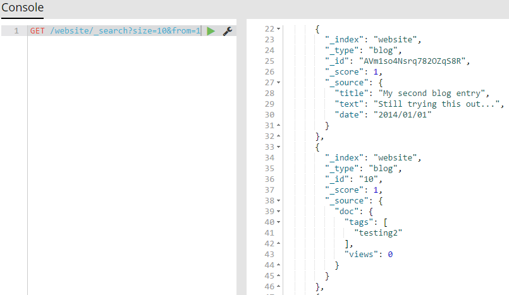Collapse the _source block at line 38
The image size is (509, 295).
[x=278, y=200]
